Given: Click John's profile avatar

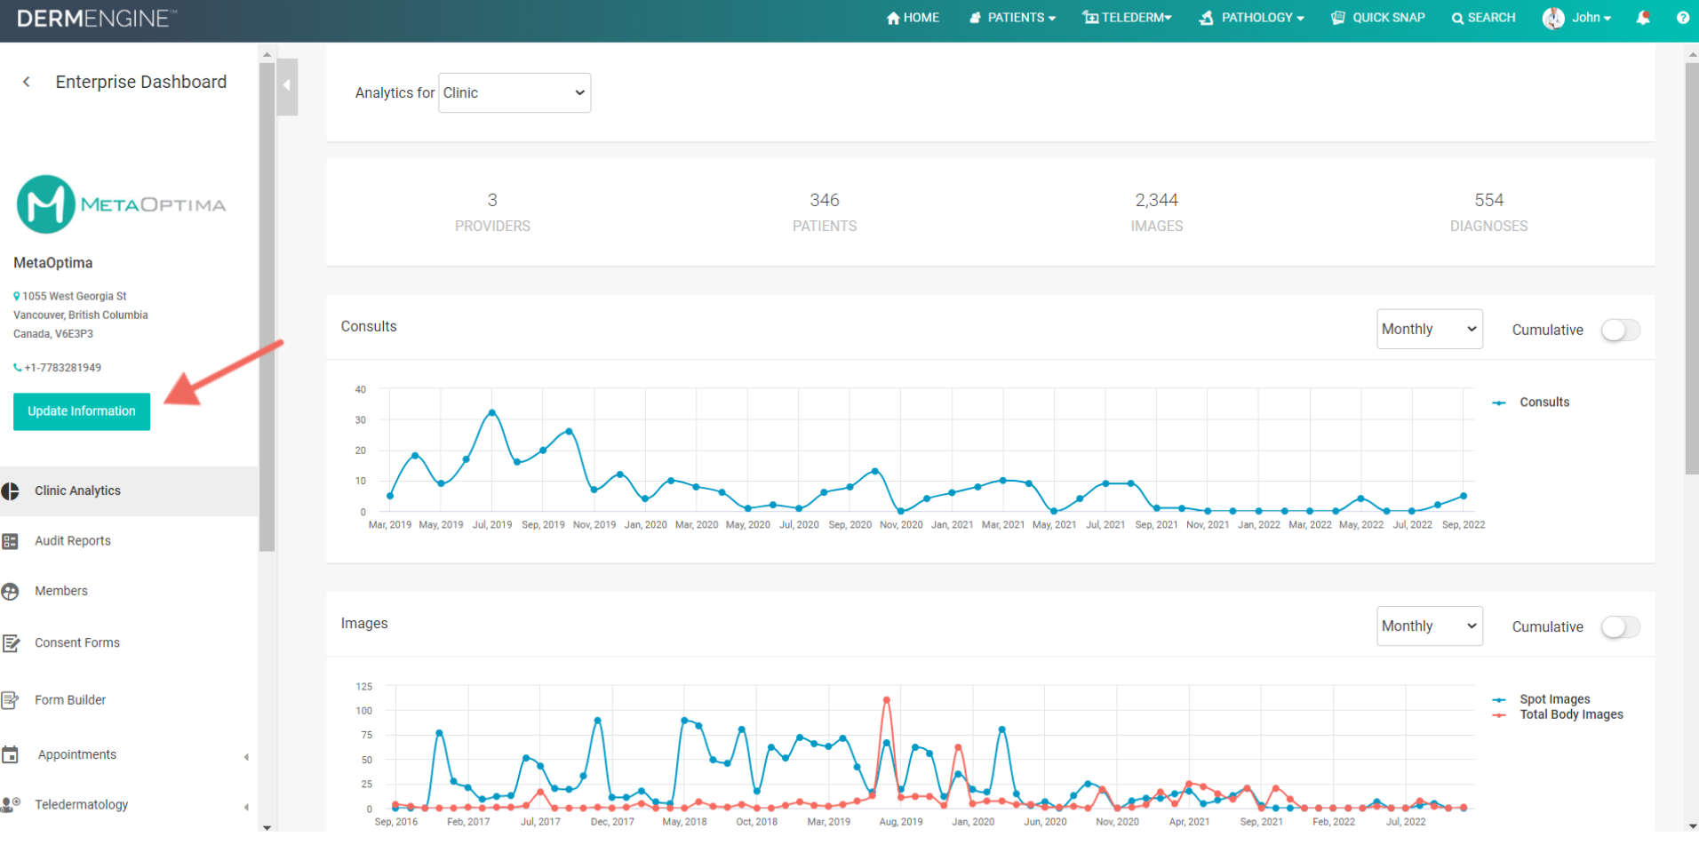Looking at the screenshot, I should pyautogui.click(x=1553, y=18).
